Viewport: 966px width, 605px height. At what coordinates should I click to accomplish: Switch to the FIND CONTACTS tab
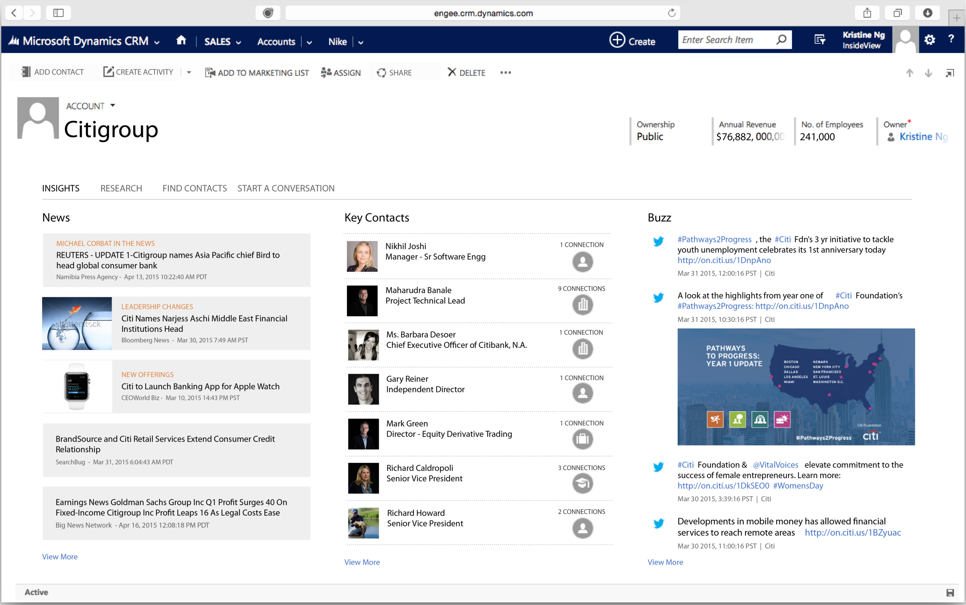[195, 189]
